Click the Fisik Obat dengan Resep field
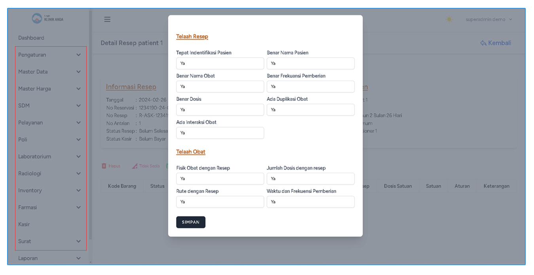534x275 pixels. click(x=220, y=179)
